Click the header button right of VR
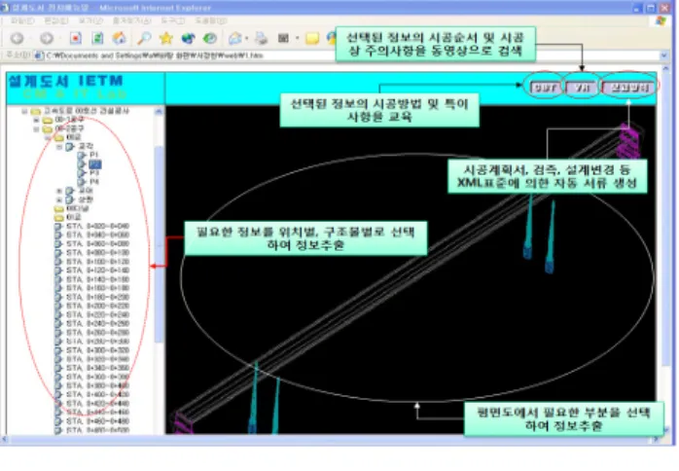This screenshot has height=471, width=679. pyautogui.click(x=628, y=88)
